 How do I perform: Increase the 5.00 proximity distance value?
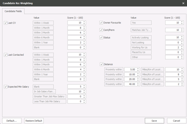tap(138, 68)
